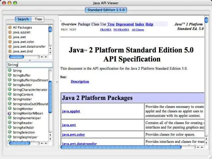Click the packages list horizontal scrollbar thumb
Screen dimensions: 212x159
16,57
